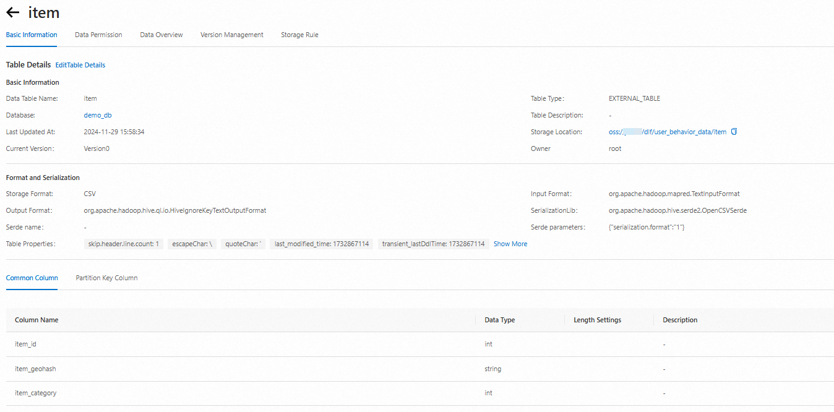834x412 pixels.
Task: Open the oss storage location link
Action: click(668, 132)
